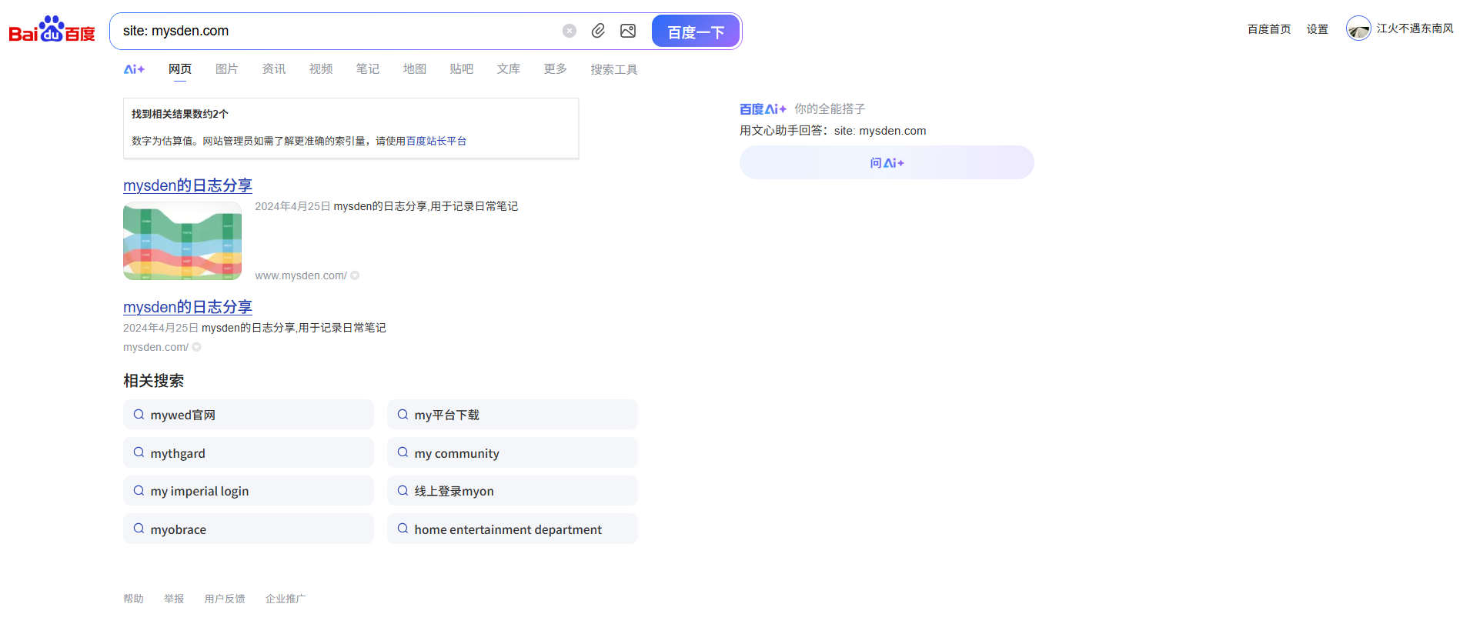Open the 笔记 tab
Screen dimensions: 1470x624
(368, 69)
